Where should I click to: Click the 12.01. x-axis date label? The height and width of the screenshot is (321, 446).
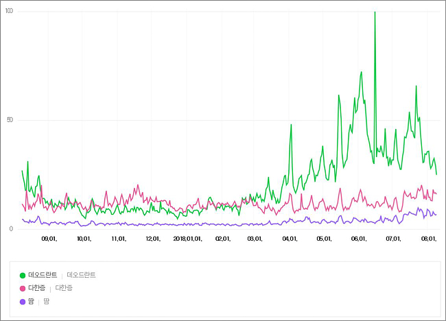click(x=153, y=239)
